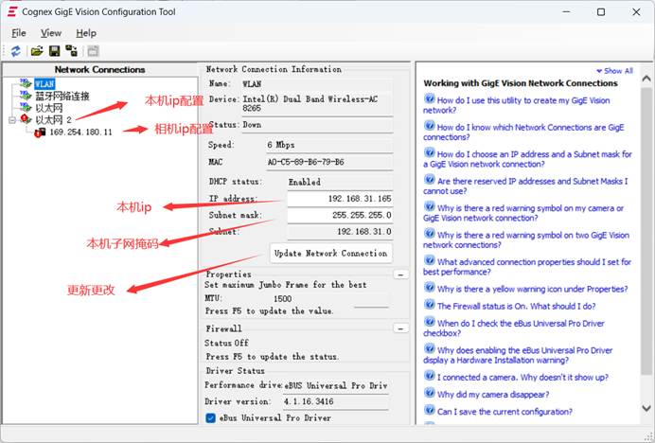This screenshot has width=655, height=443.
Task: Click help icon for 'choose an IP address'
Action: click(x=430, y=152)
